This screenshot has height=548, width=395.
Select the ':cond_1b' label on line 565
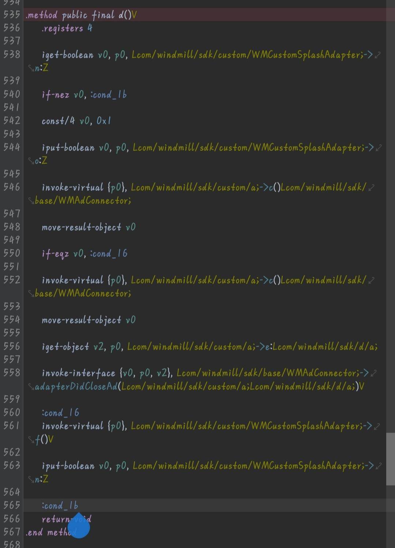tap(60, 506)
